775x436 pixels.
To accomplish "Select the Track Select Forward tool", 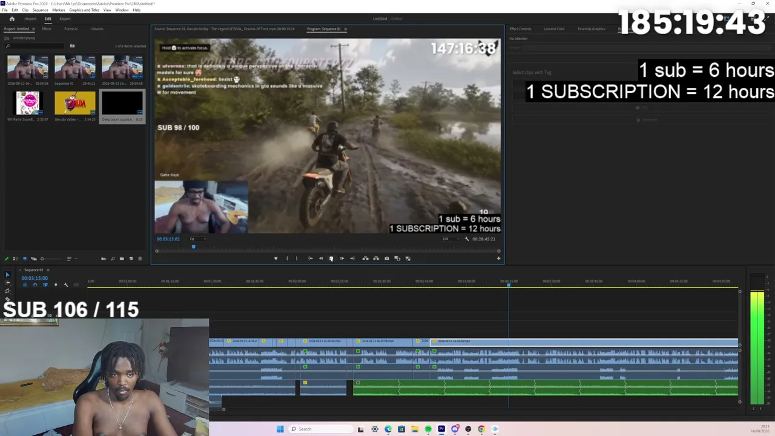I will (7, 283).
